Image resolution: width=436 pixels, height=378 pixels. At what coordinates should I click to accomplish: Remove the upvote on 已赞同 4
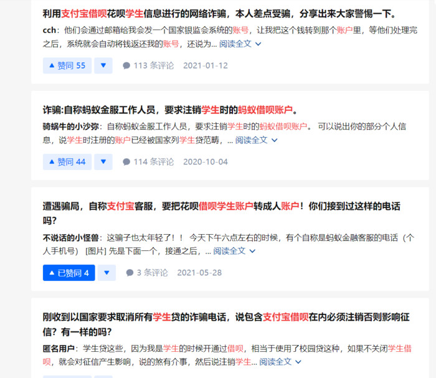69,273
